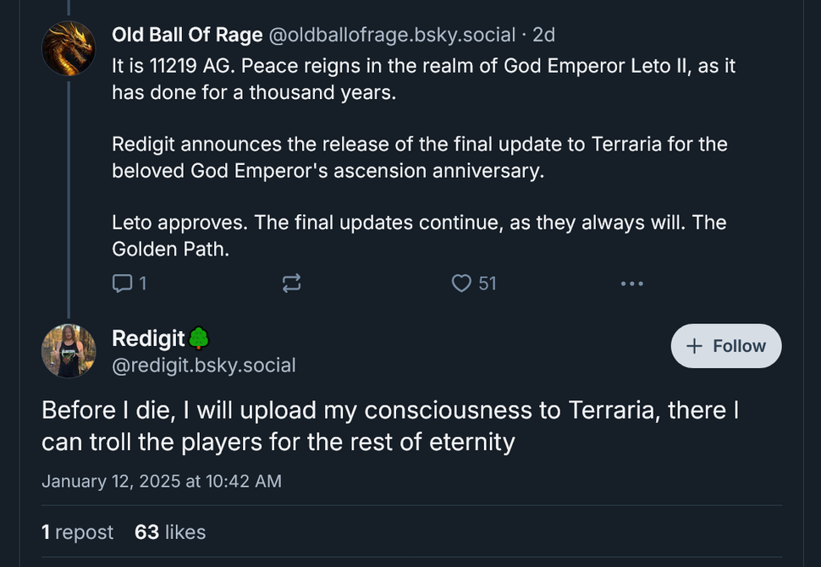Click the January 12, 2025 timestamp
Image resolution: width=821 pixels, height=567 pixels.
[x=162, y=481]
